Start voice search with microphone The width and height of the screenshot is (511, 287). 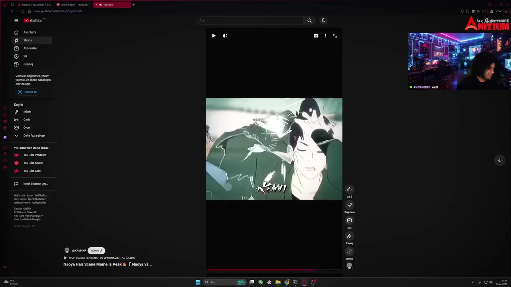tap(323, 20)
